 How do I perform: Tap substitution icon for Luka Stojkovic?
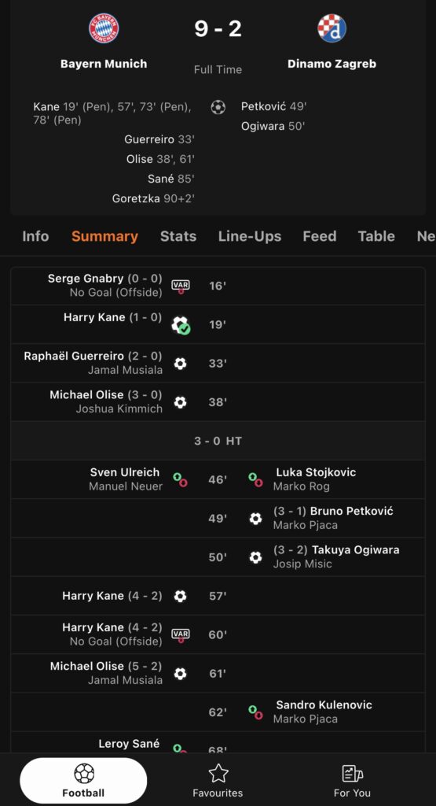point(255,479)
